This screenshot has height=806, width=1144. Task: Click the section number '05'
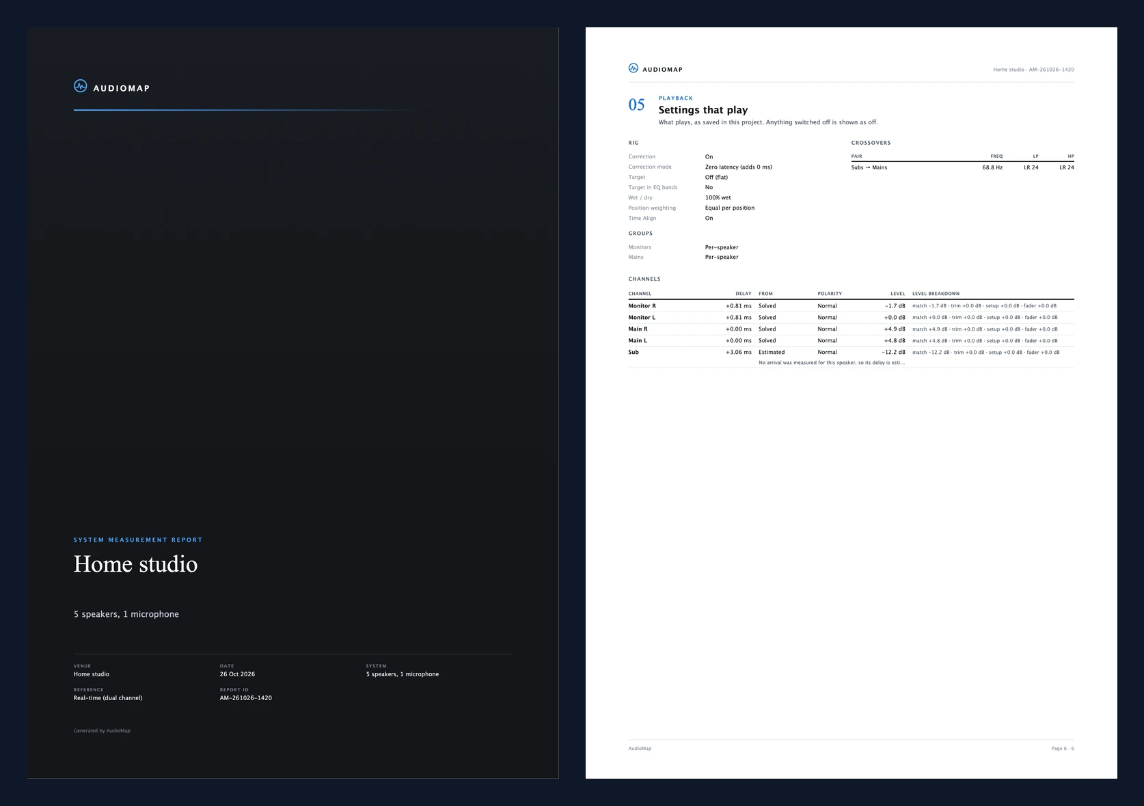pyautogui.click(x=636, y=105)
